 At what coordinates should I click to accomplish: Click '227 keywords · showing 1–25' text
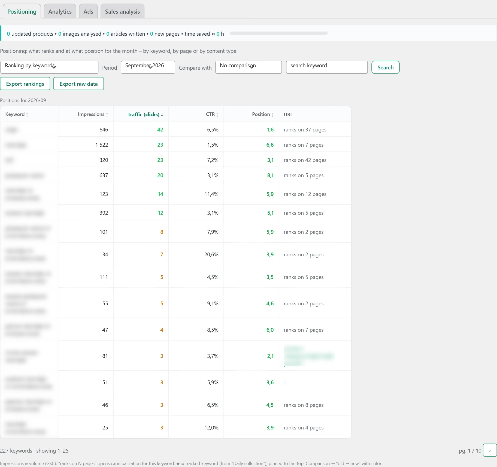[x=34, y=451]
